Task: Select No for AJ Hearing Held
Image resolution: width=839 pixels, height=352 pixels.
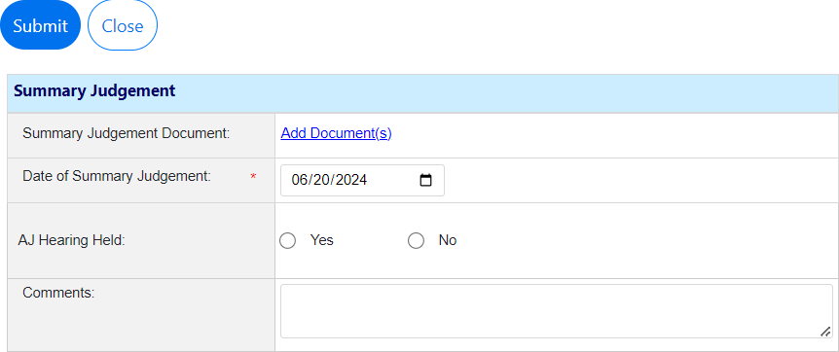Action: coord(416,241)
